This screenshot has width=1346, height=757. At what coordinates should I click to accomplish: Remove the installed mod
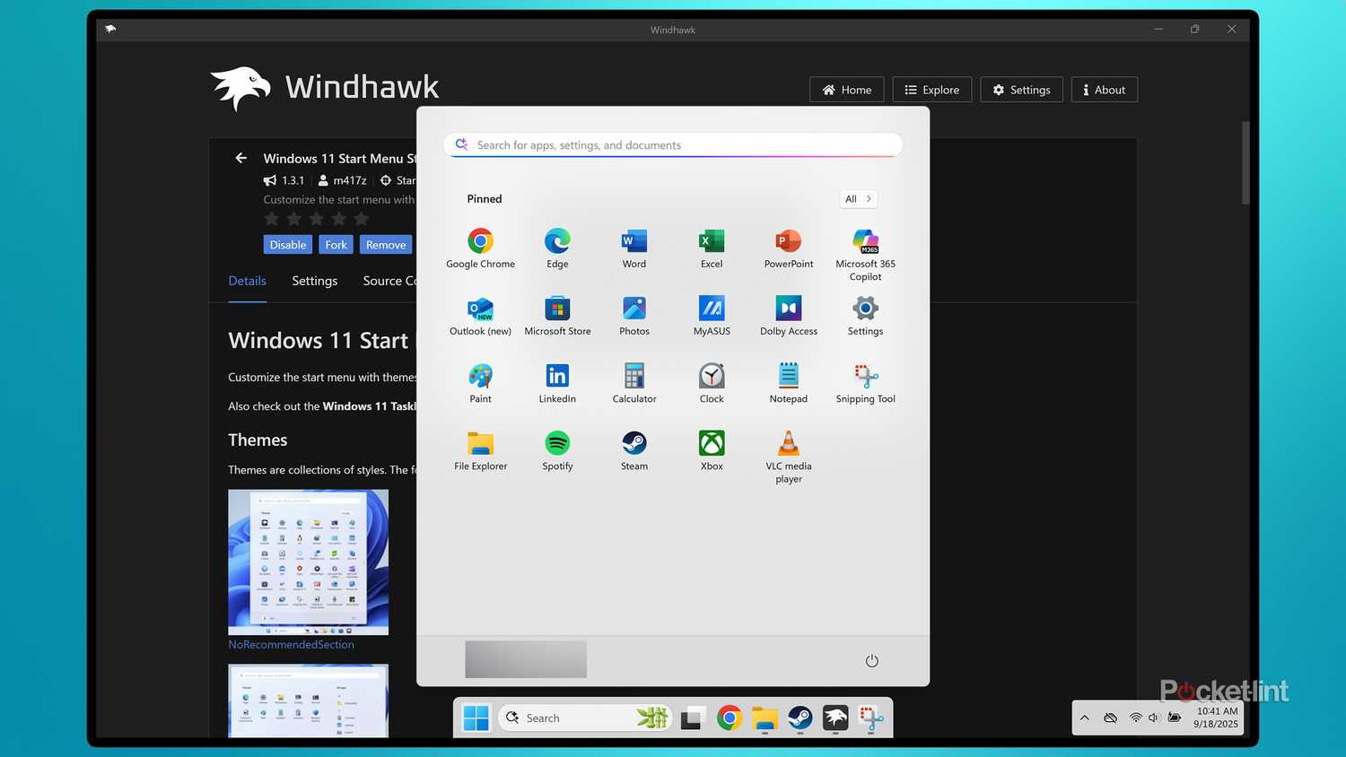tap(386, 245)
